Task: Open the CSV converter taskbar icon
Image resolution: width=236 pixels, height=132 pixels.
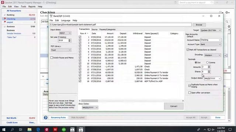Action: [x=72, y=129]
